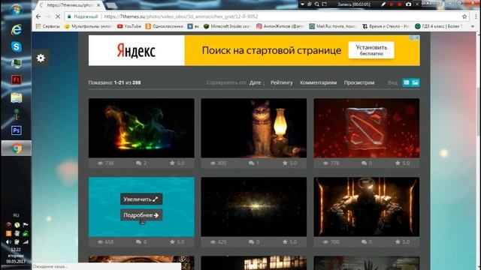The height and width of the screenshot is (270, 481).
Task: Open the ГДЗ 4 класс bookmark
Action: pos(438,26)
